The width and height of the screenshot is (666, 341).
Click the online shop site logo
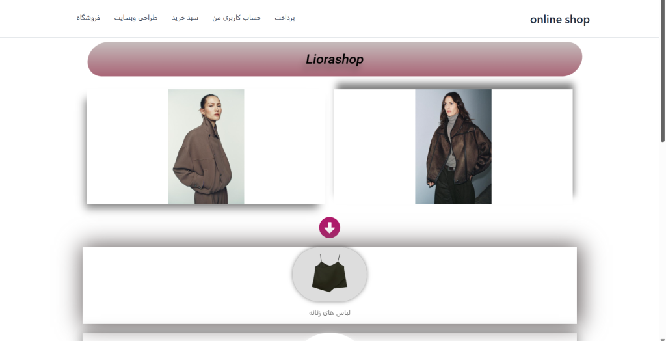[x=560, y=19]
